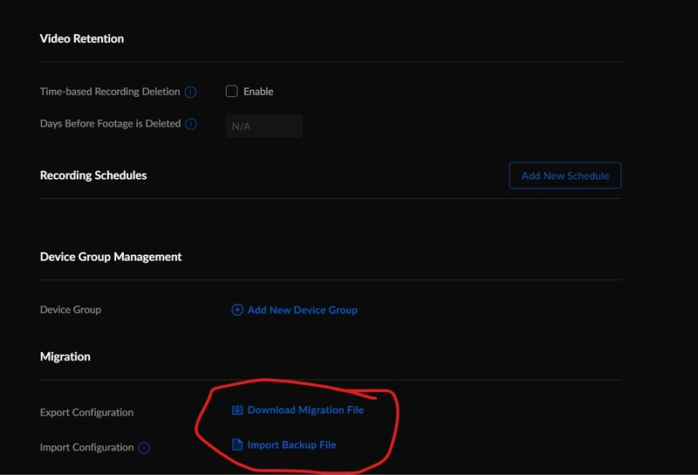
Task: Click the Migration section heading
Action: click(65, 356)
